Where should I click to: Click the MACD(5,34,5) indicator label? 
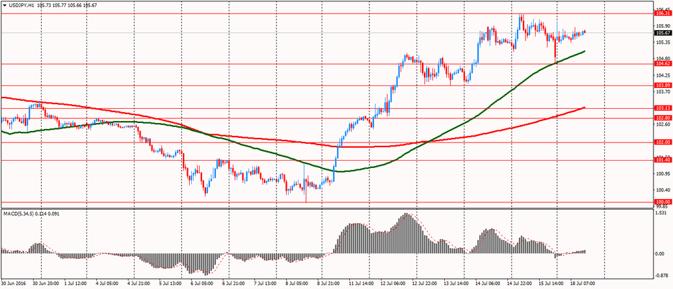19,213
